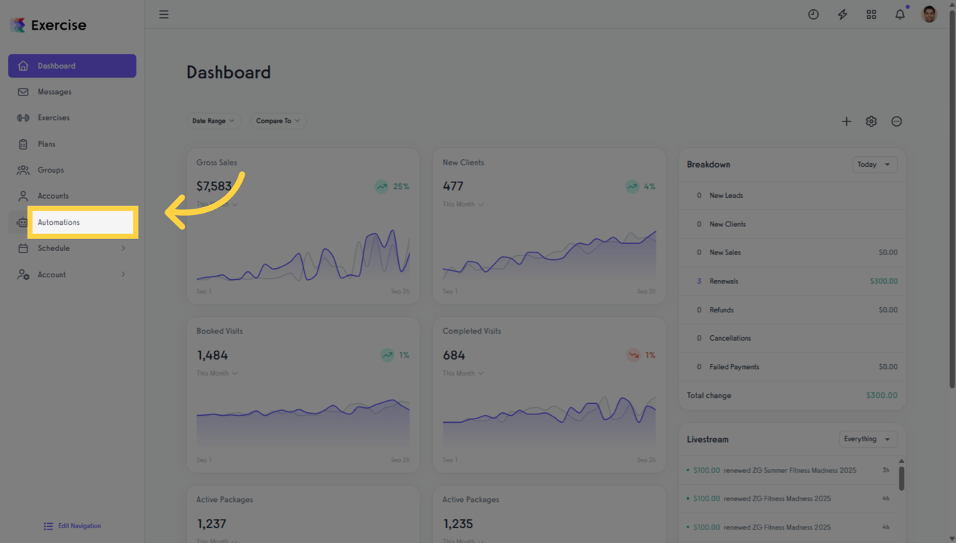Add a dashboard widget with plus icon

coord(846,122)
